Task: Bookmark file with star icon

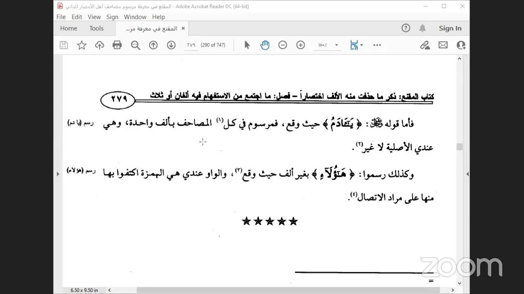Action: [x=82, y=45]
